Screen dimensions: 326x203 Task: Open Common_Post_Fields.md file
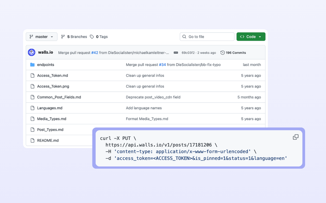click(59, 97)
